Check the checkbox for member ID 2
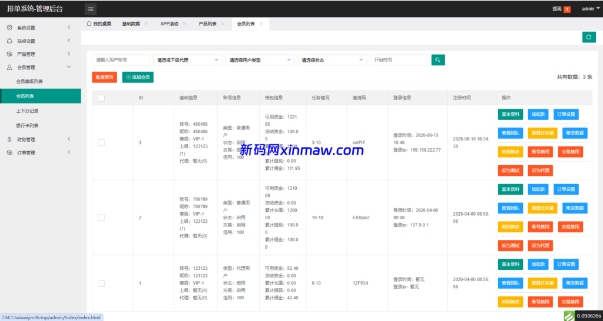Image resolution: width=603 pixels, height=321 pixels. click(x=101, y=218)
